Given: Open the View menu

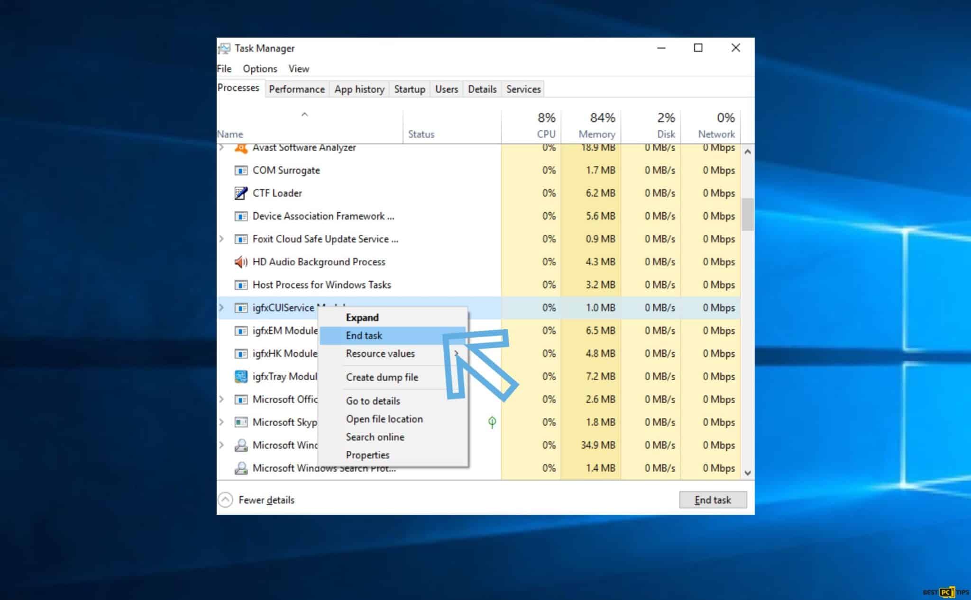Looking at the screenshot, I should click(x=299, y=69).
